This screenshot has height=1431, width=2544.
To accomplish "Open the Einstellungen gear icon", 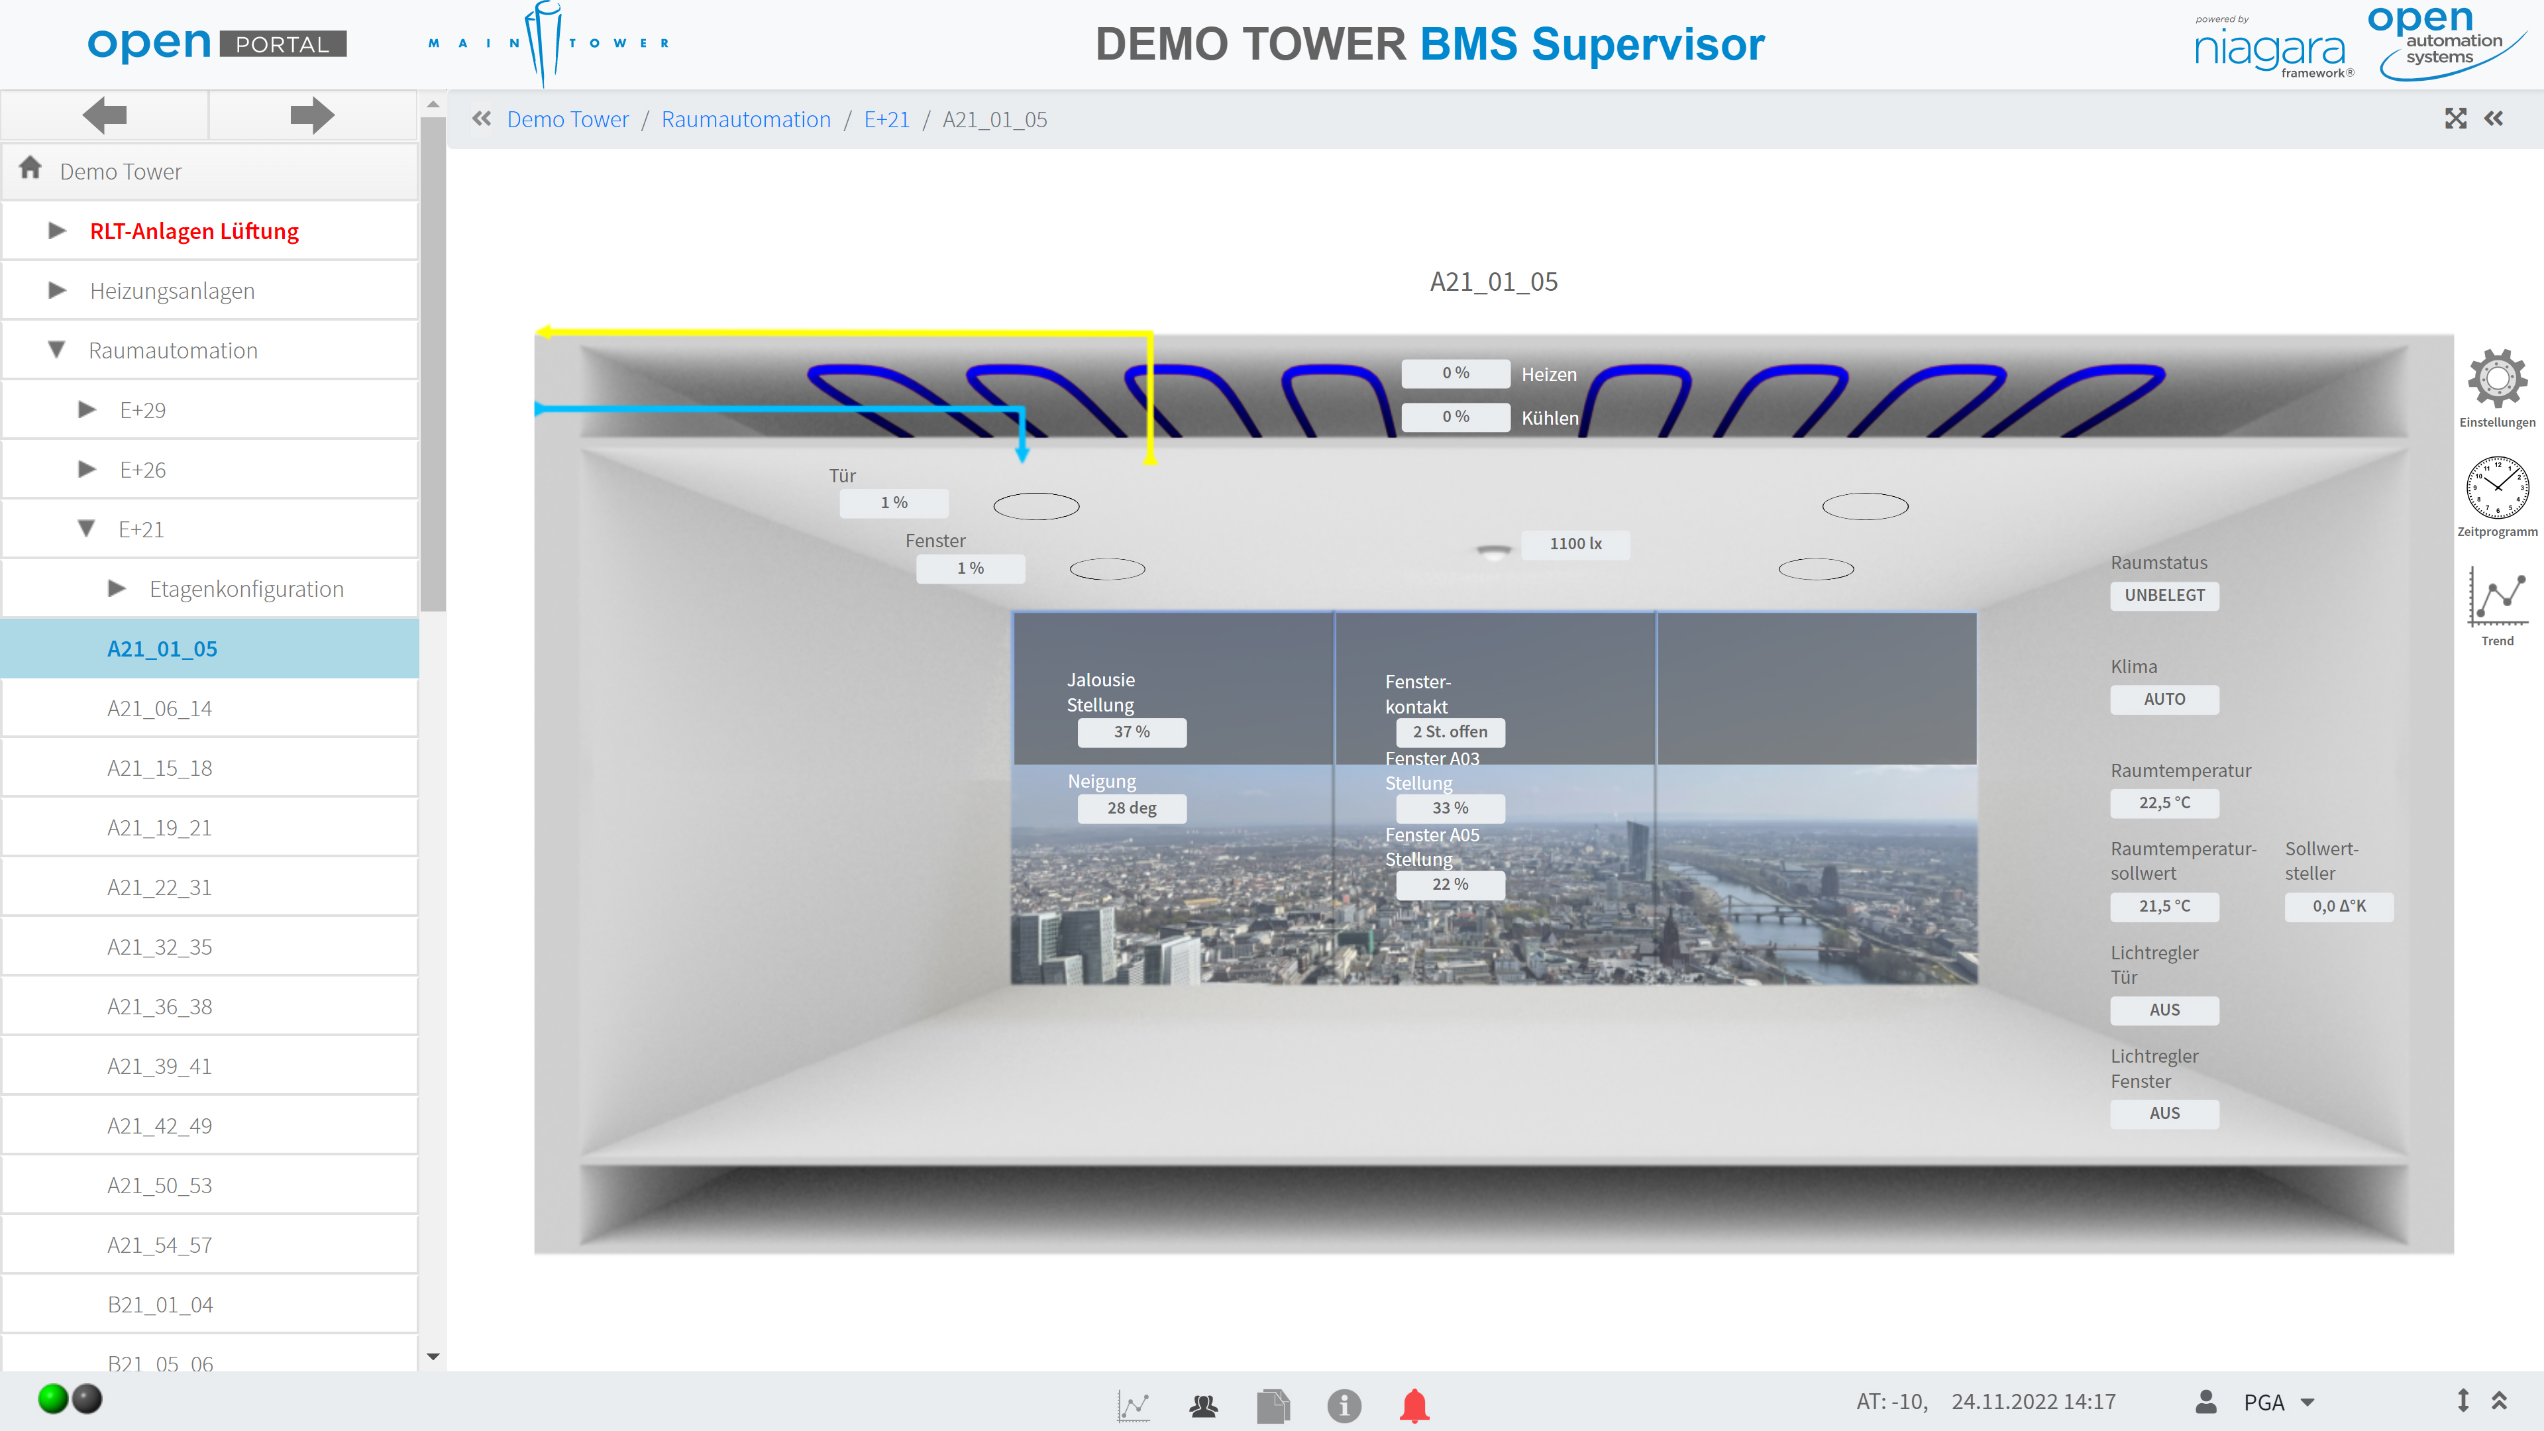I will (2496, 378).
